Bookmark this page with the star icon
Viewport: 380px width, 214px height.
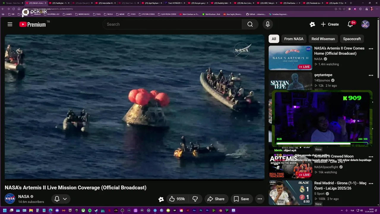pos(344,9)
